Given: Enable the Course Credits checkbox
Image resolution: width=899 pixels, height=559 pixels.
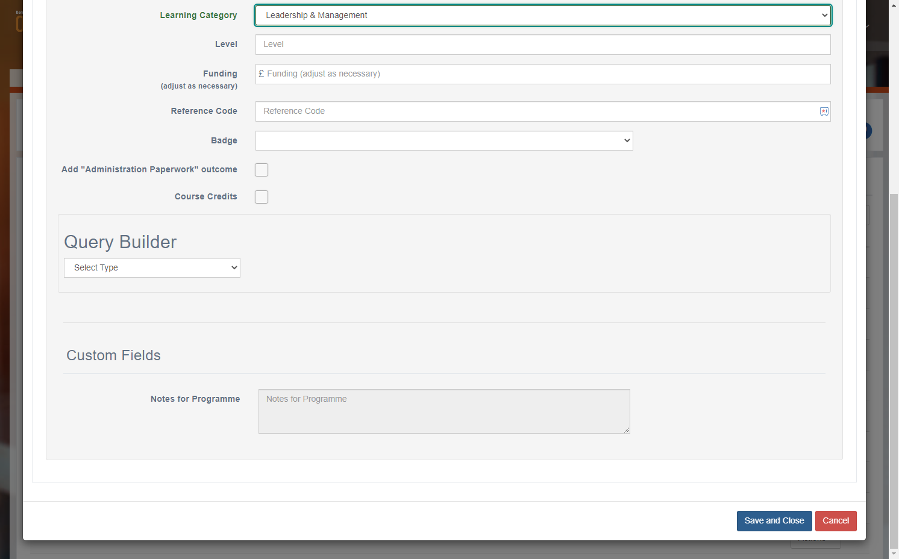Looking at the screenshot, I should point(262,197).
